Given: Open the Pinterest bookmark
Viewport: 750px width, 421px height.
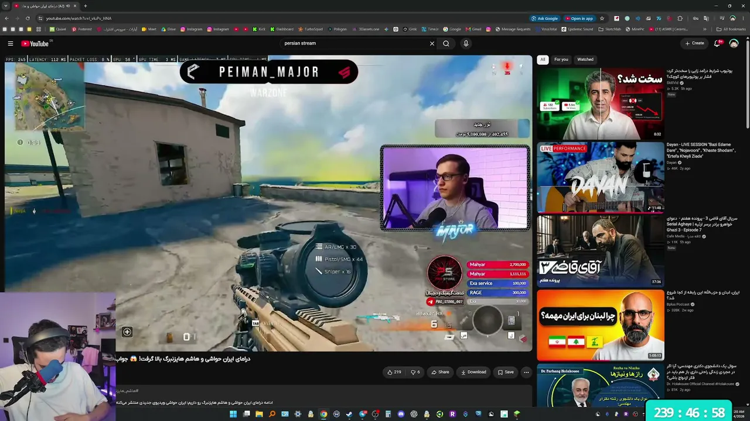Looking at the screenshot, I should point(82,29).
